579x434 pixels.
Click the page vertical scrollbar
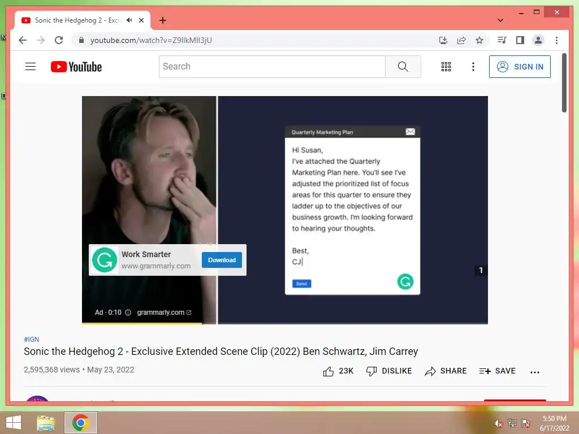pos(564,83)
